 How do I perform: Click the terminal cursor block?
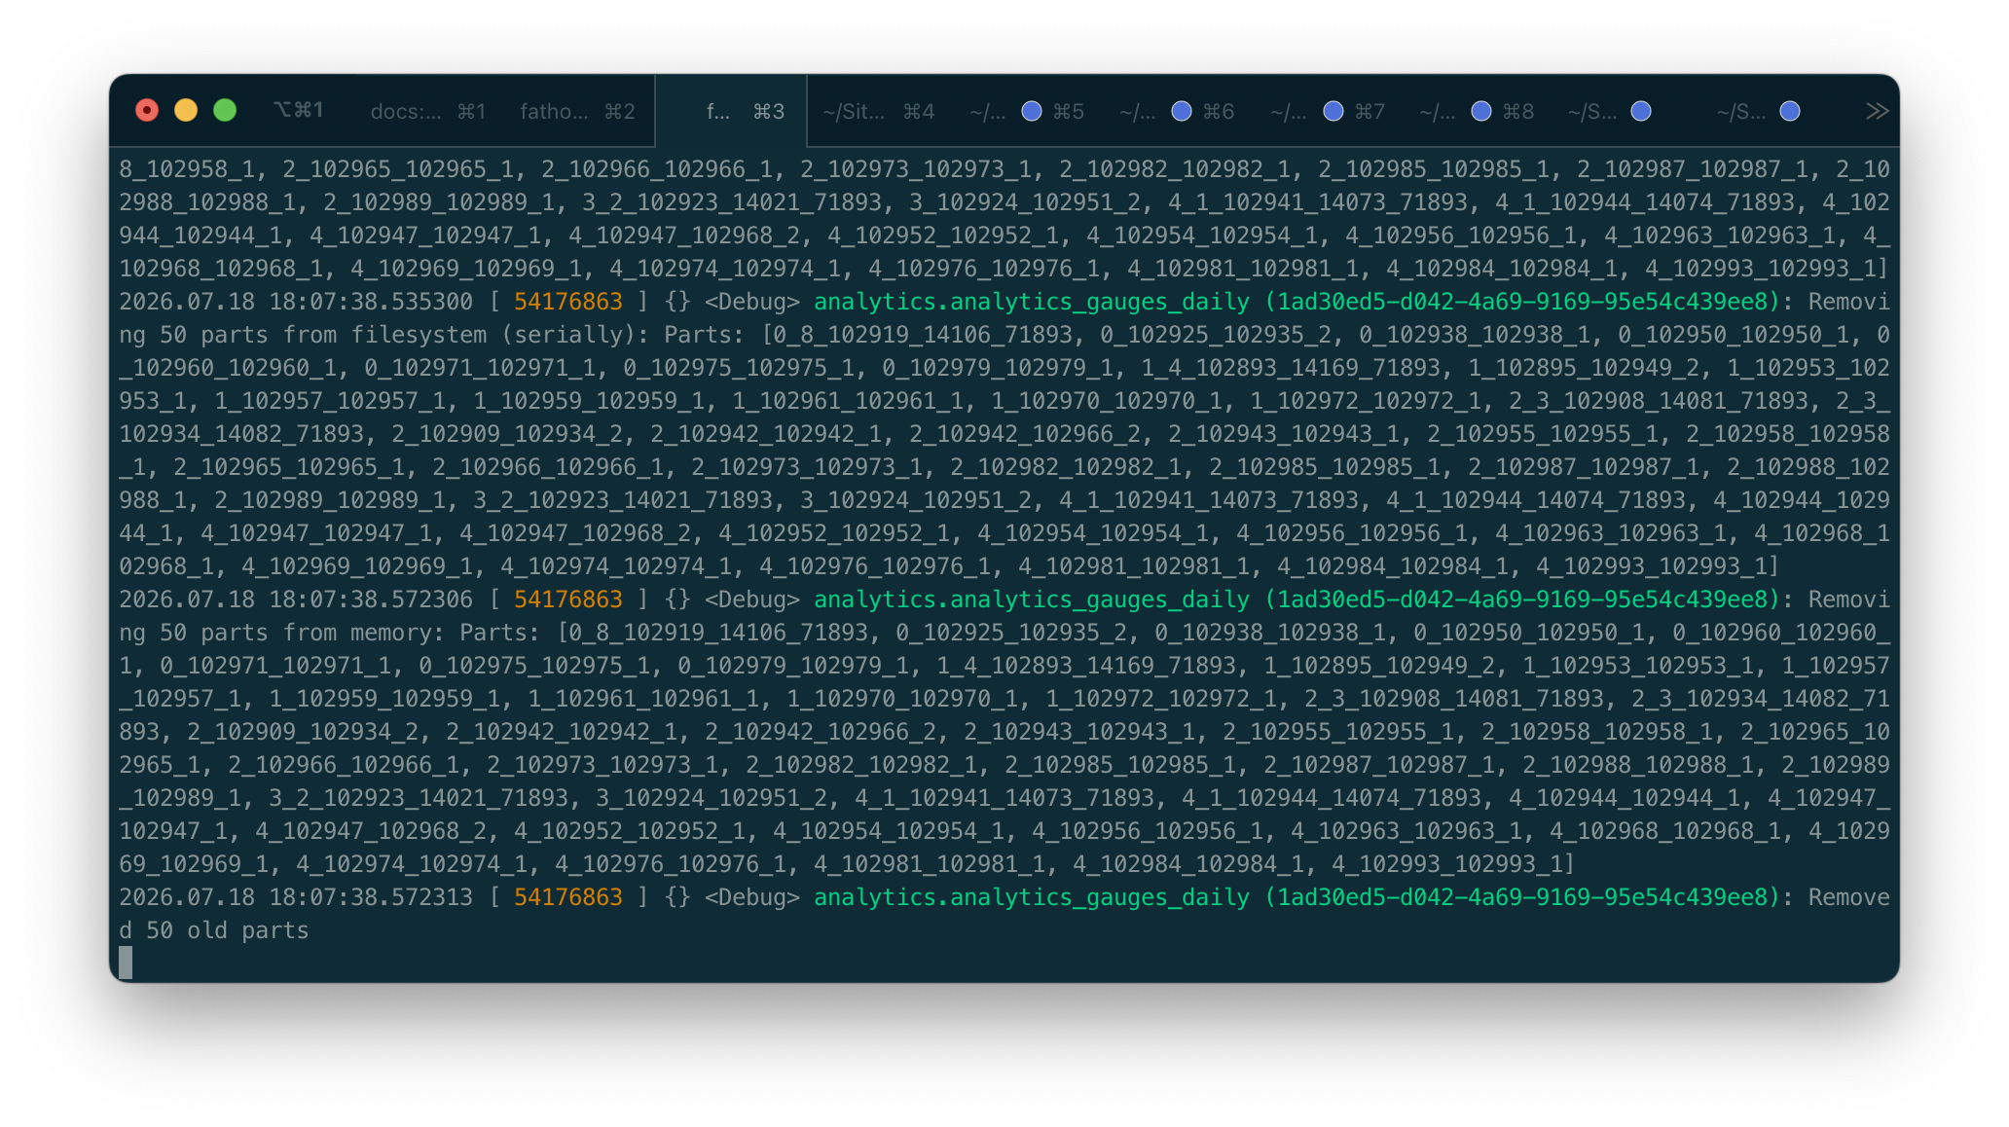click(126, 963)
